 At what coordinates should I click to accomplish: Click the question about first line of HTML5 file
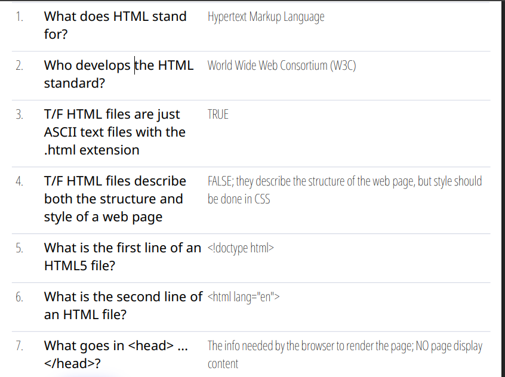pos(122,257)
